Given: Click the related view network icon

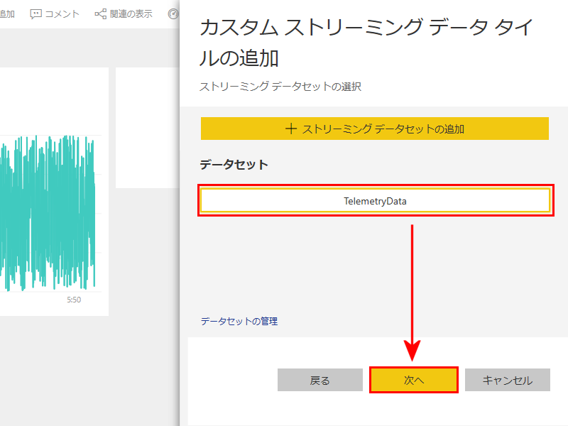Looking at the screenshot, I should pyautogui.click(x=100, y=13).
